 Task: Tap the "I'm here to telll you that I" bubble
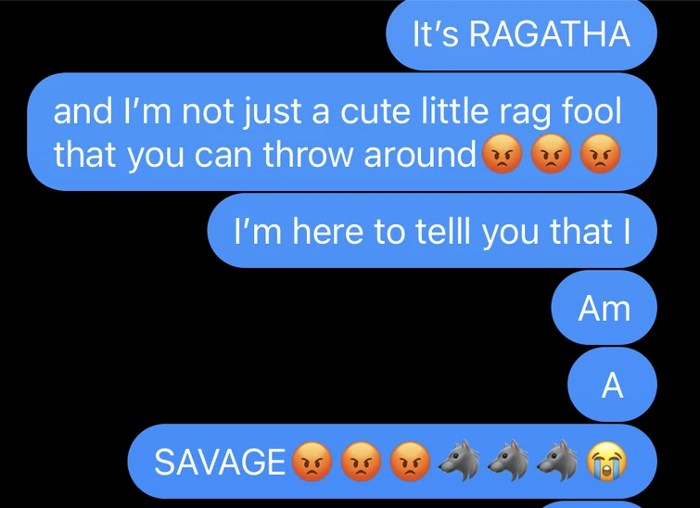[432, 231]
